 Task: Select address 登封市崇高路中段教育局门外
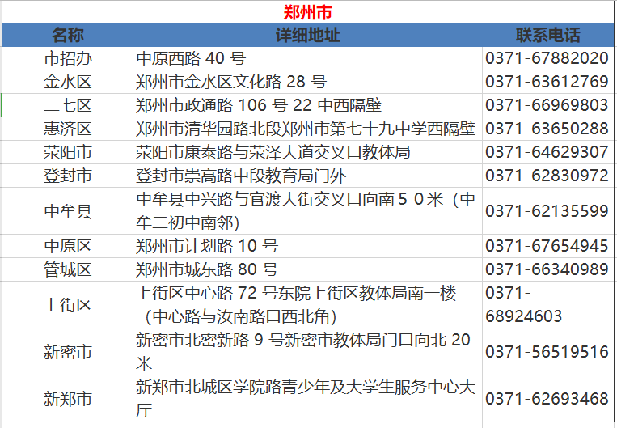point(308,176)
